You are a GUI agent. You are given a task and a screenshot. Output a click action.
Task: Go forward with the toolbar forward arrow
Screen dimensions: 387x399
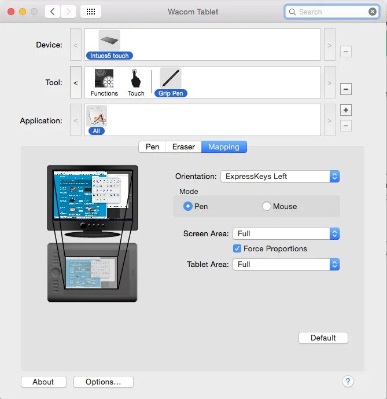coord(68,12)
